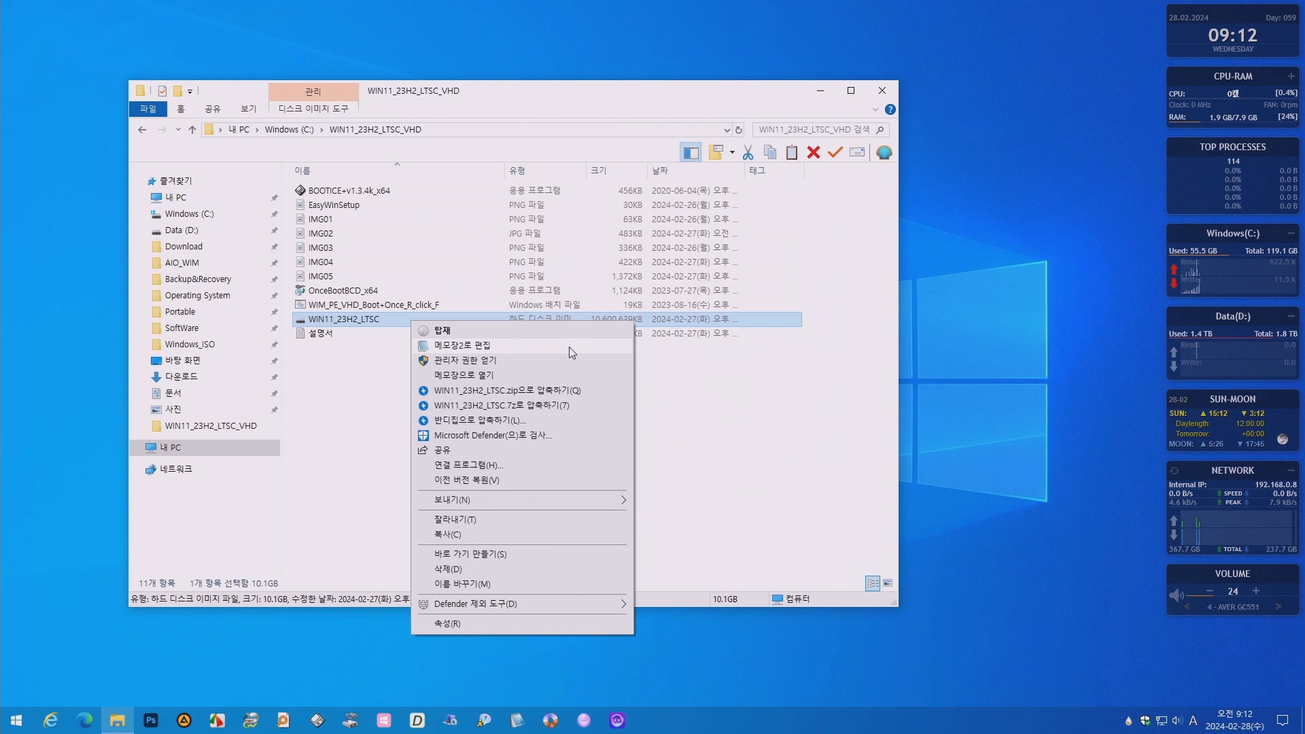This screenshot has height=734, width=1305.
Task: Compress to WIN11_23H2_LTSC.zip menu entry
Action: [x=522, y=390]
